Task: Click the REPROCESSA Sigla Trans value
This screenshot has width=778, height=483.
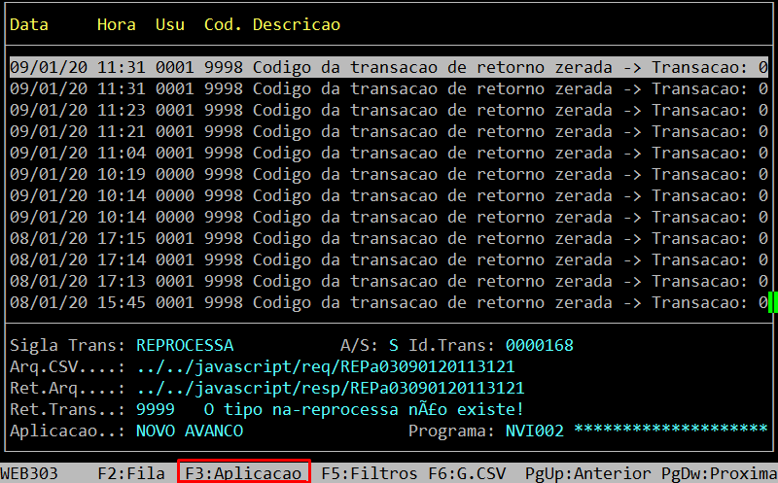Action: 185,345
